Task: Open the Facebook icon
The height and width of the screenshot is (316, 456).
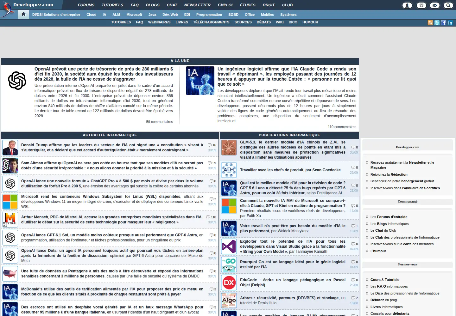Action: point(444,23)
